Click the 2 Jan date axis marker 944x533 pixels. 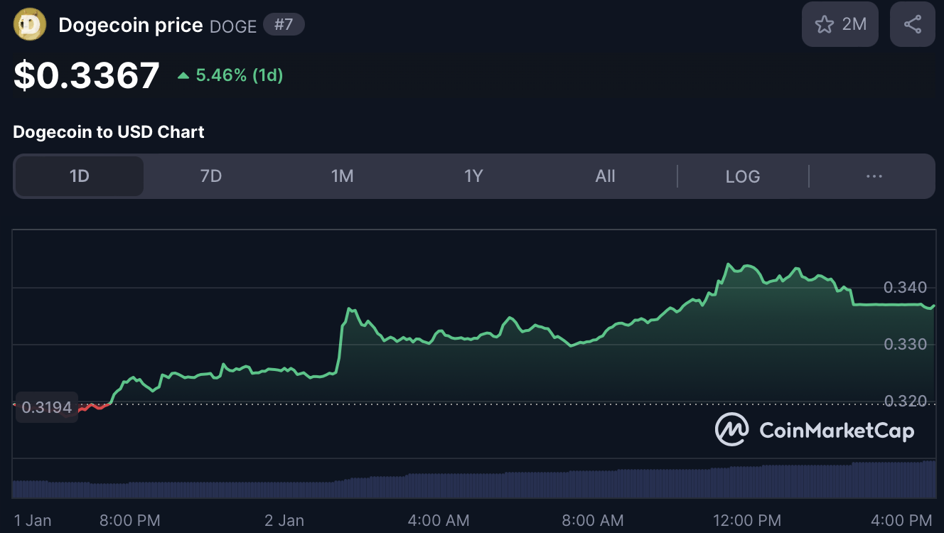284,520
